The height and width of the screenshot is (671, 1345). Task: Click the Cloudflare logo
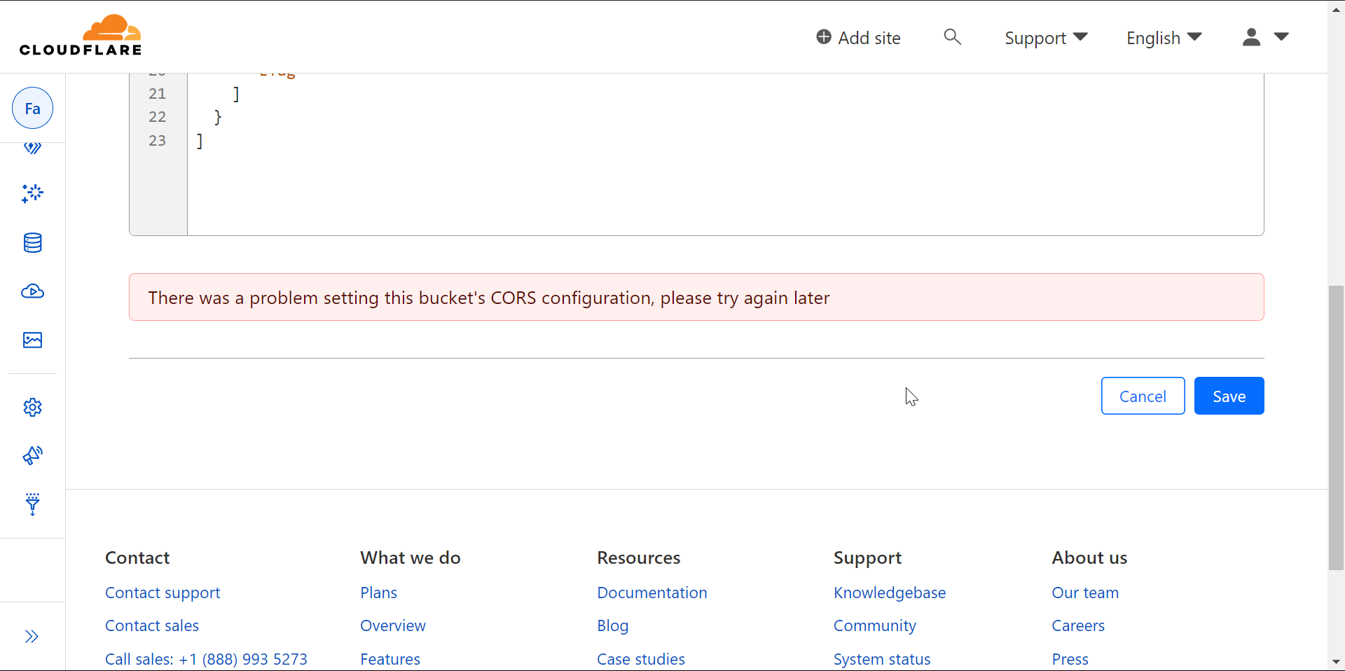click(80, 34)
